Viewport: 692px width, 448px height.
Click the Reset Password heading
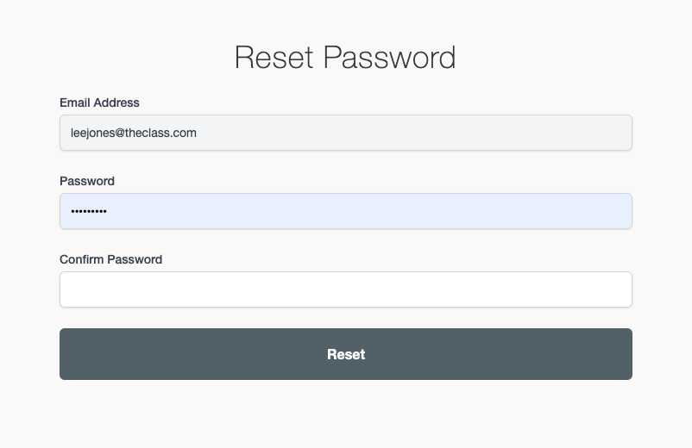[x=345, y=58]
